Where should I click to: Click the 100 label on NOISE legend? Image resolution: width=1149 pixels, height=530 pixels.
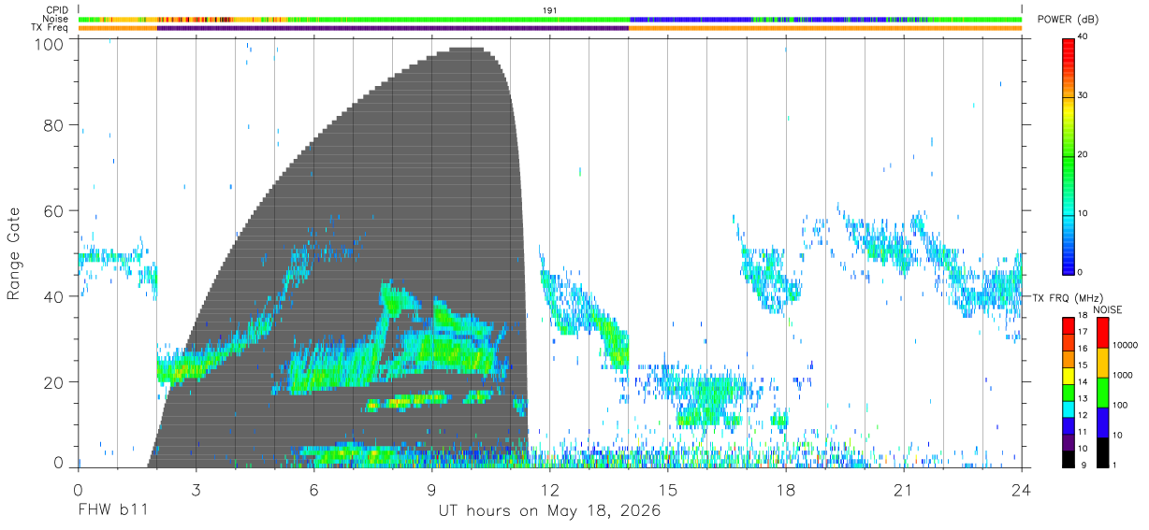1118,406
